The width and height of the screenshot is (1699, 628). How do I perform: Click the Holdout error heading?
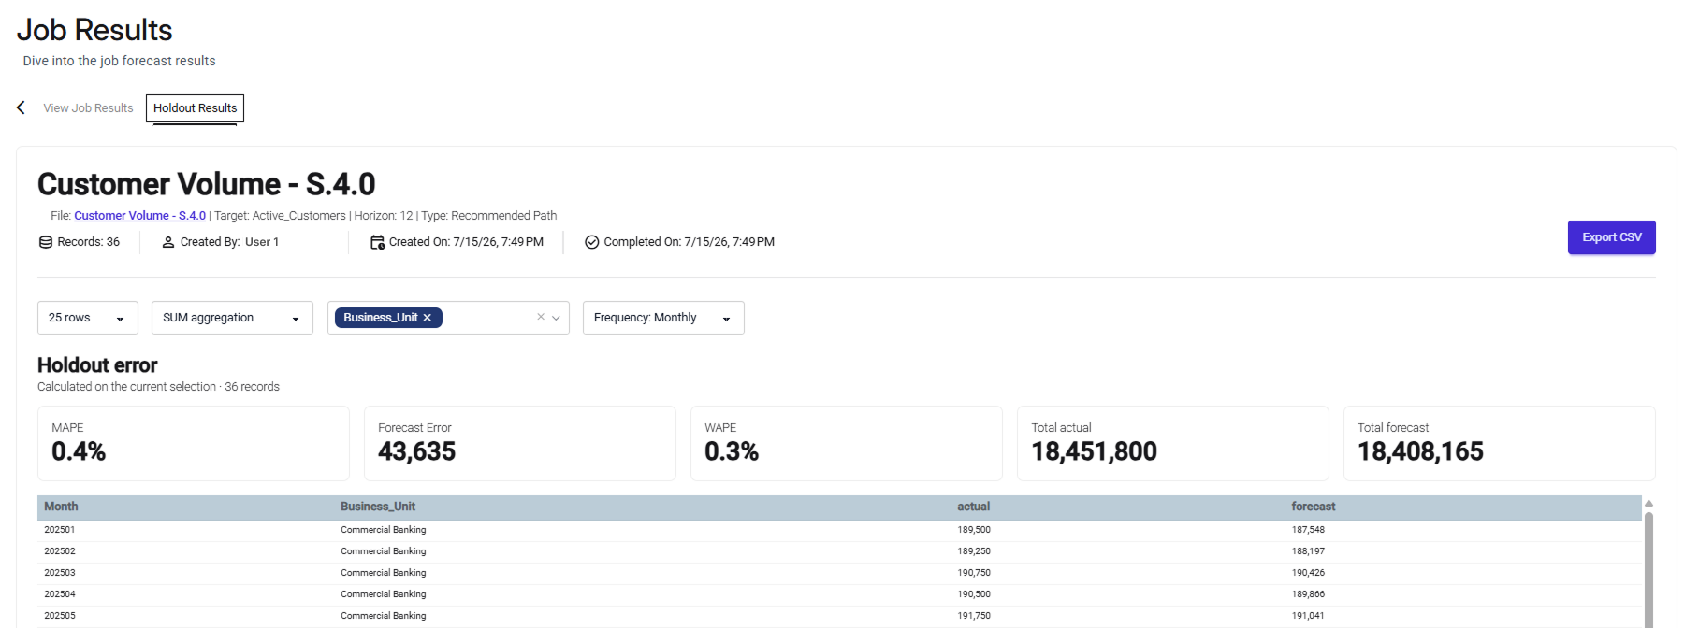[x=97, y=365]
